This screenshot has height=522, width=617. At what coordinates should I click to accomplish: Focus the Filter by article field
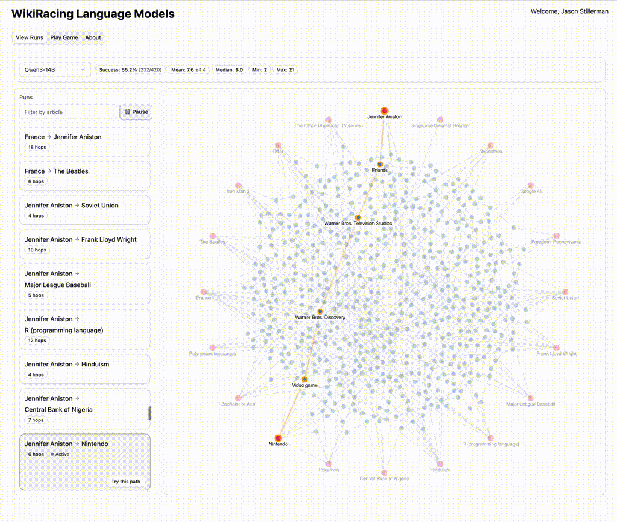[69, 112]
